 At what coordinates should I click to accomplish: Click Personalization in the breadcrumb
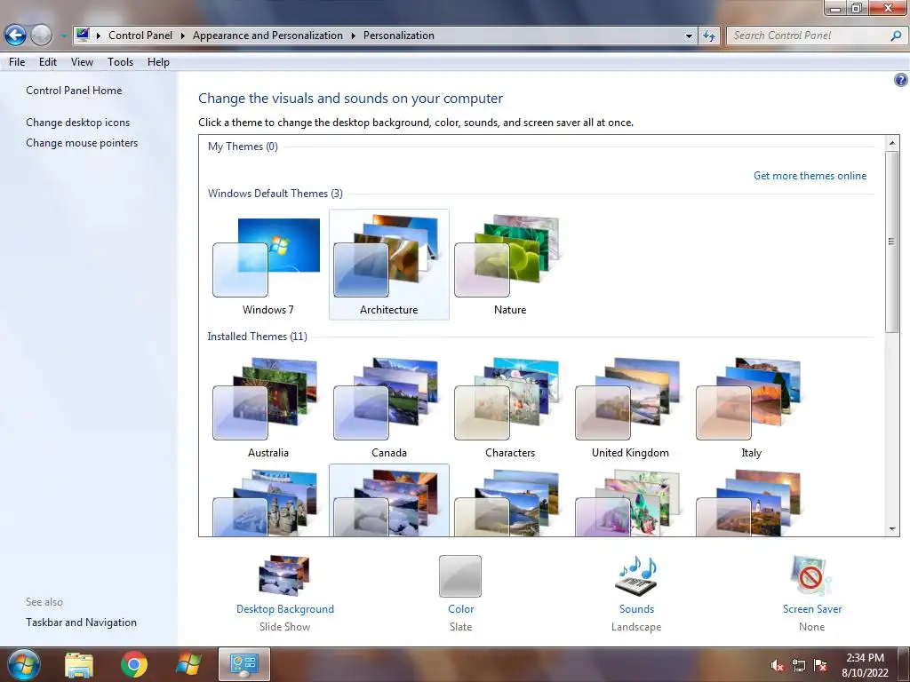(399, 36)
